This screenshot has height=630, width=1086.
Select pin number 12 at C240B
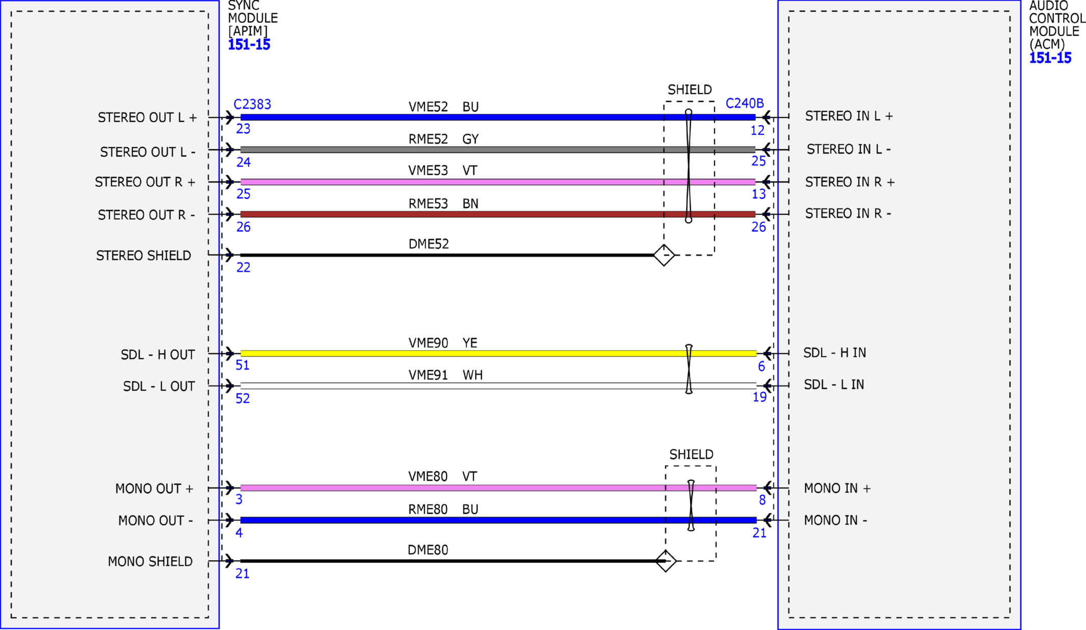758,130
